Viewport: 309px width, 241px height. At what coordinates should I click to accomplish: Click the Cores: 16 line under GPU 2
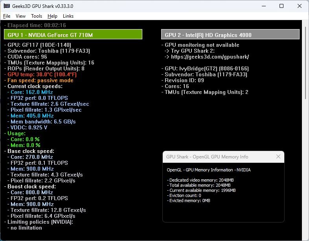175,86
